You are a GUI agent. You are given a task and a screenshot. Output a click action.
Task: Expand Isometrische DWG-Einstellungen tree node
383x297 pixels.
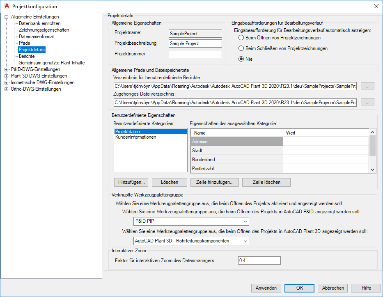coord(6,83)
